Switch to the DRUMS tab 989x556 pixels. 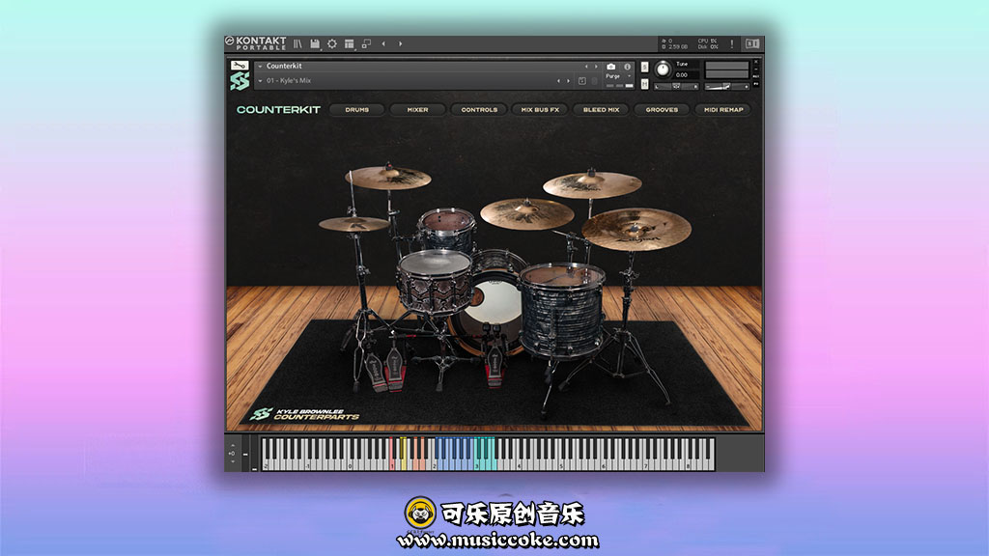pos(357,110)
